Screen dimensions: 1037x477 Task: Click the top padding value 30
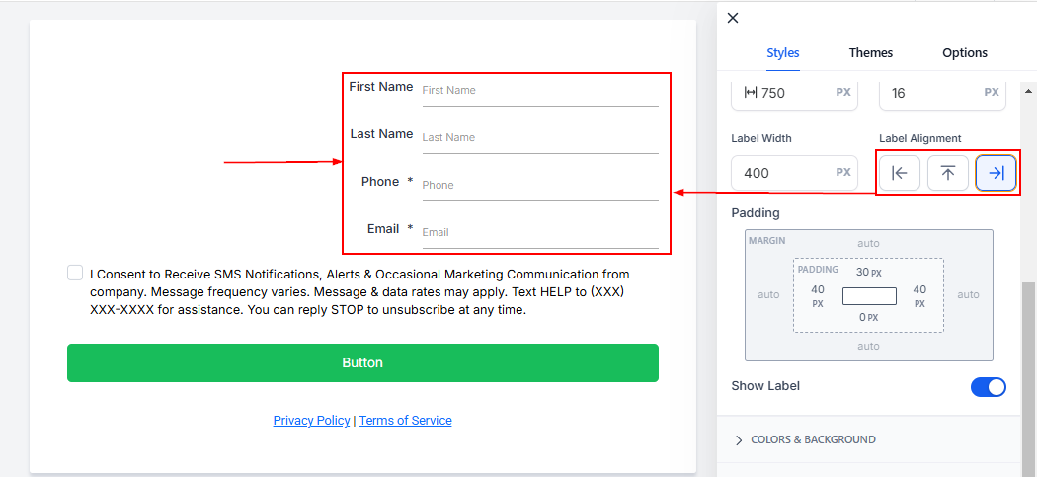tap(862, 272)
